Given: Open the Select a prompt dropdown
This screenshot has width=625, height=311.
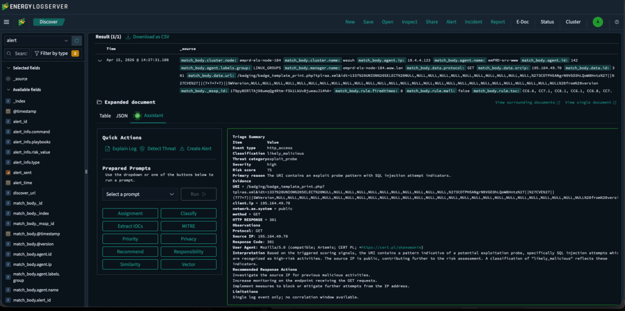Looking at the screenshot, I should (x=140, y=194).
